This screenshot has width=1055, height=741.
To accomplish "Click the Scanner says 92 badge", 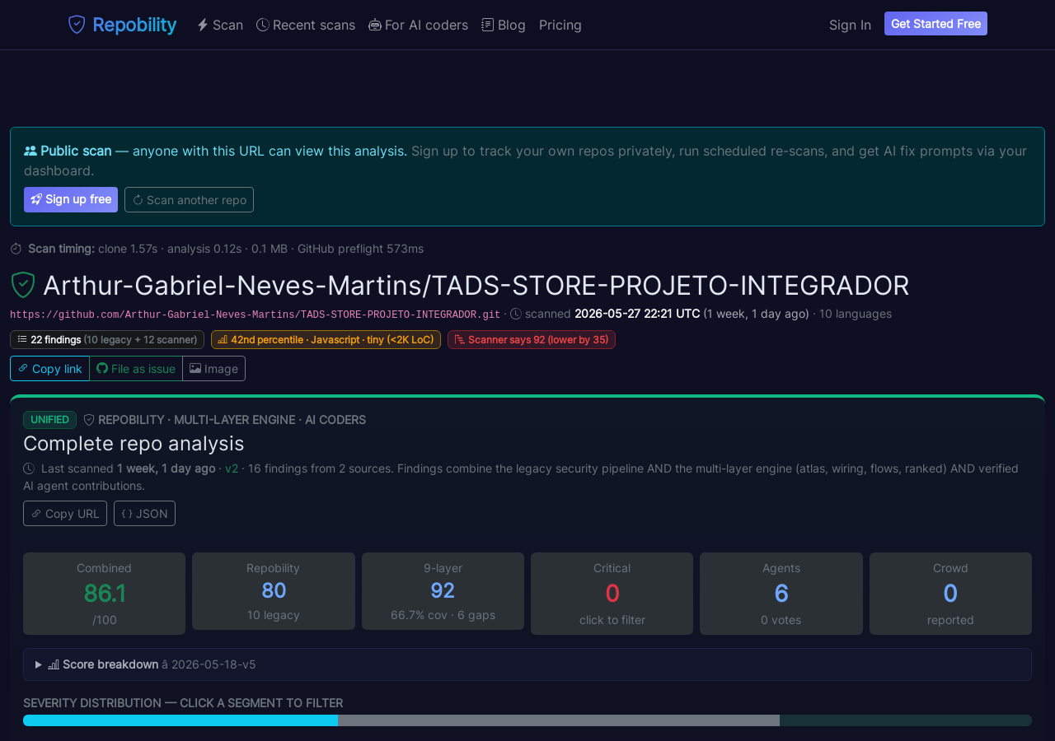I will (x=532, y=339).
